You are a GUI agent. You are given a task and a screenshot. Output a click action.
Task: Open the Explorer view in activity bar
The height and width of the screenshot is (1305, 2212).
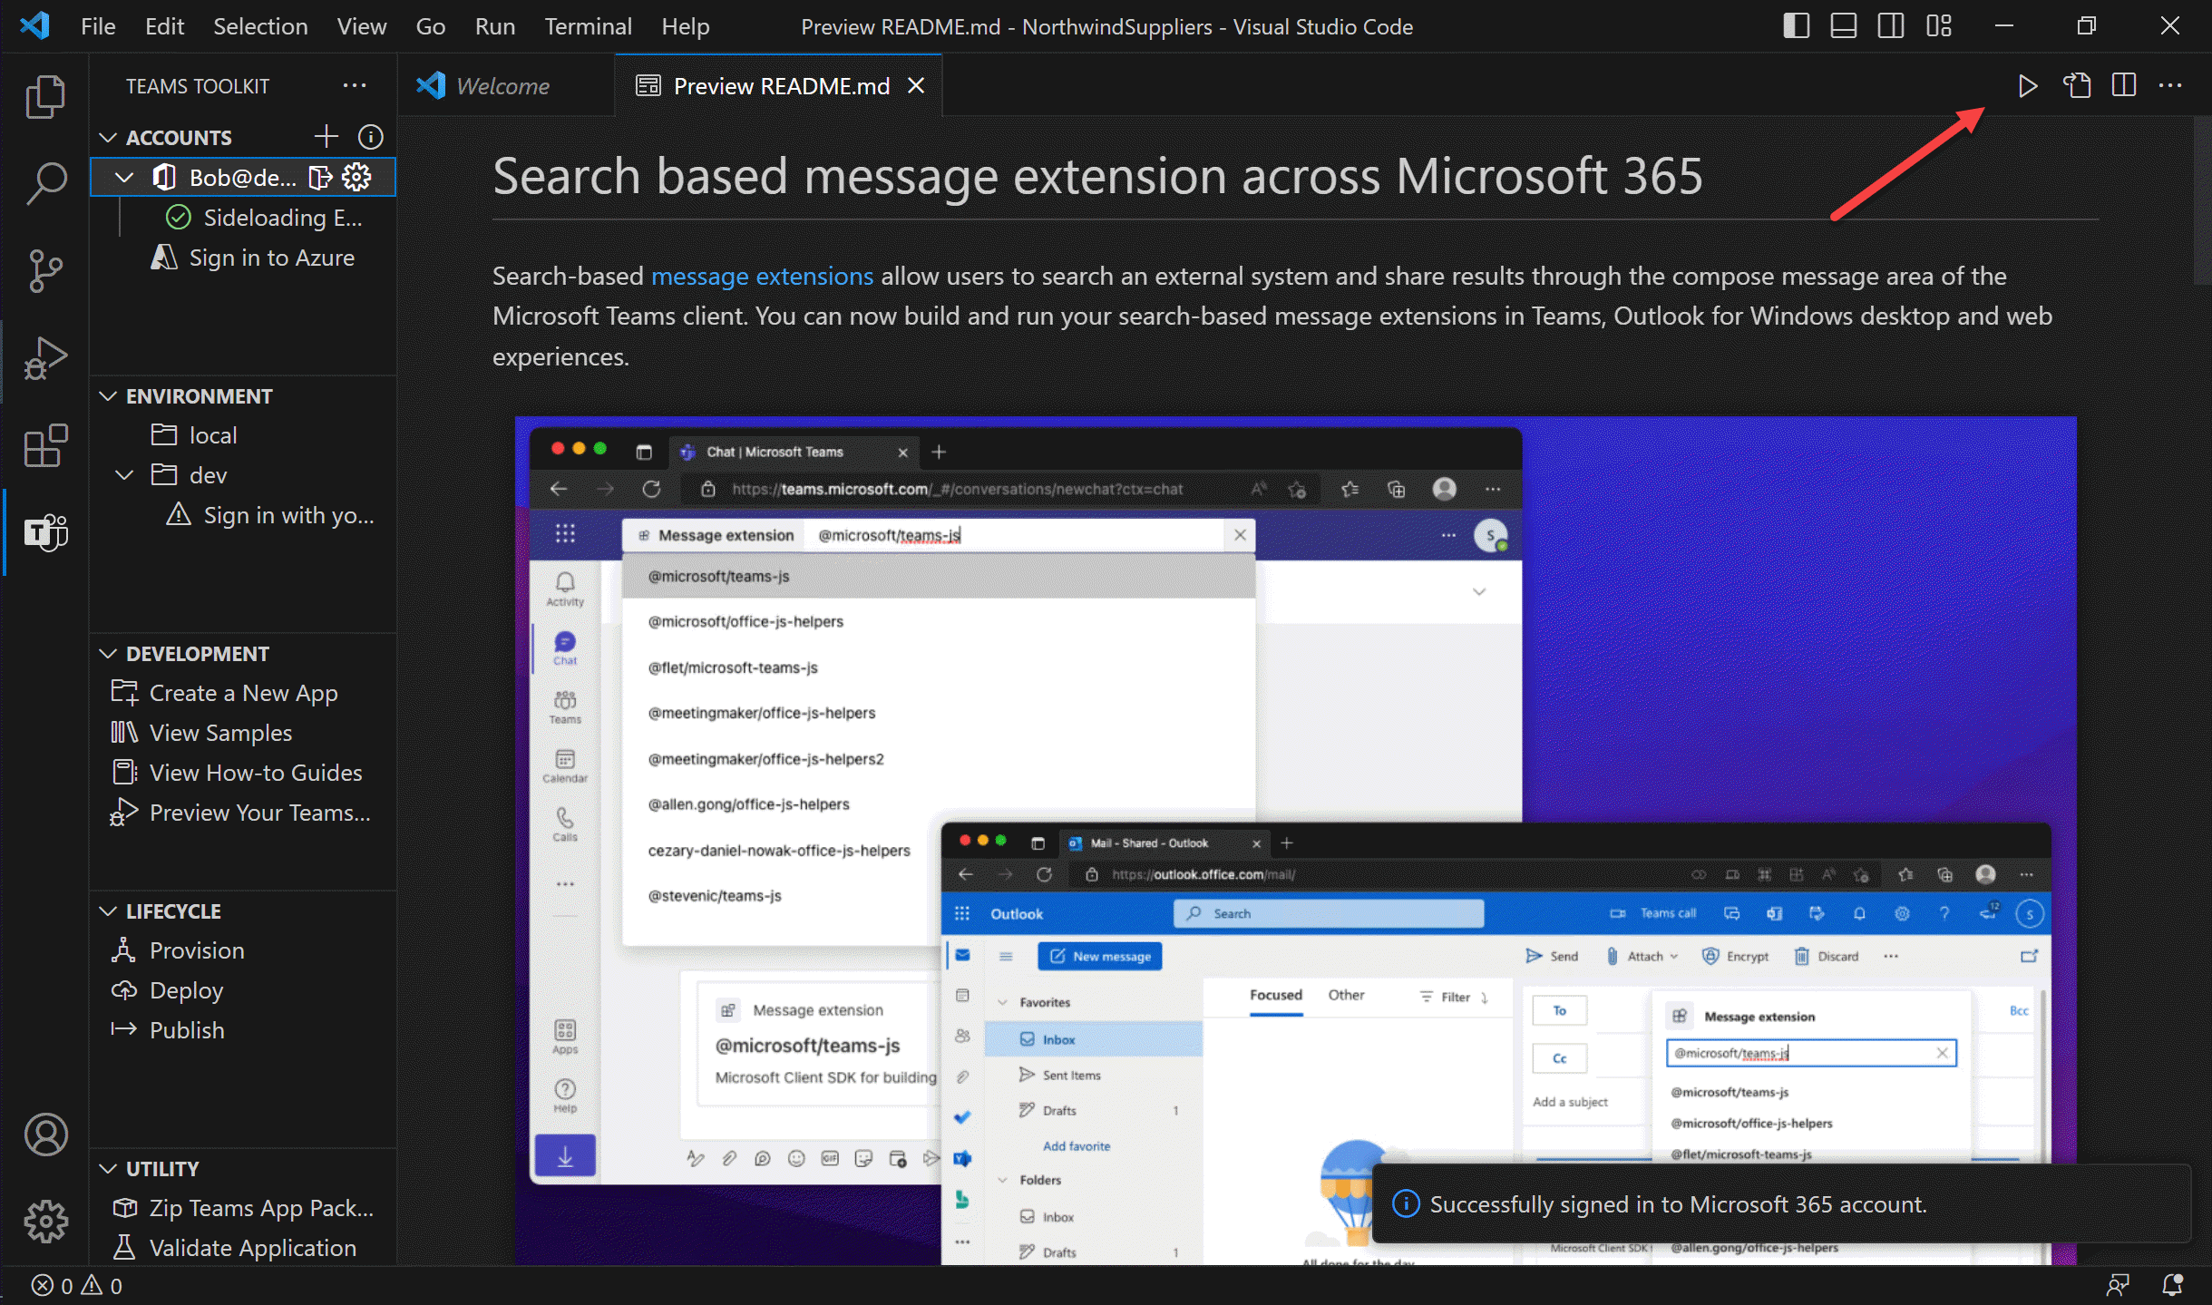coord(45,96)
